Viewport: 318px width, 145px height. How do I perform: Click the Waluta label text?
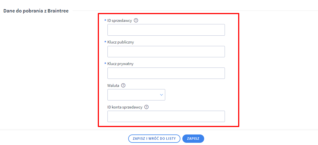pos(113,86)
